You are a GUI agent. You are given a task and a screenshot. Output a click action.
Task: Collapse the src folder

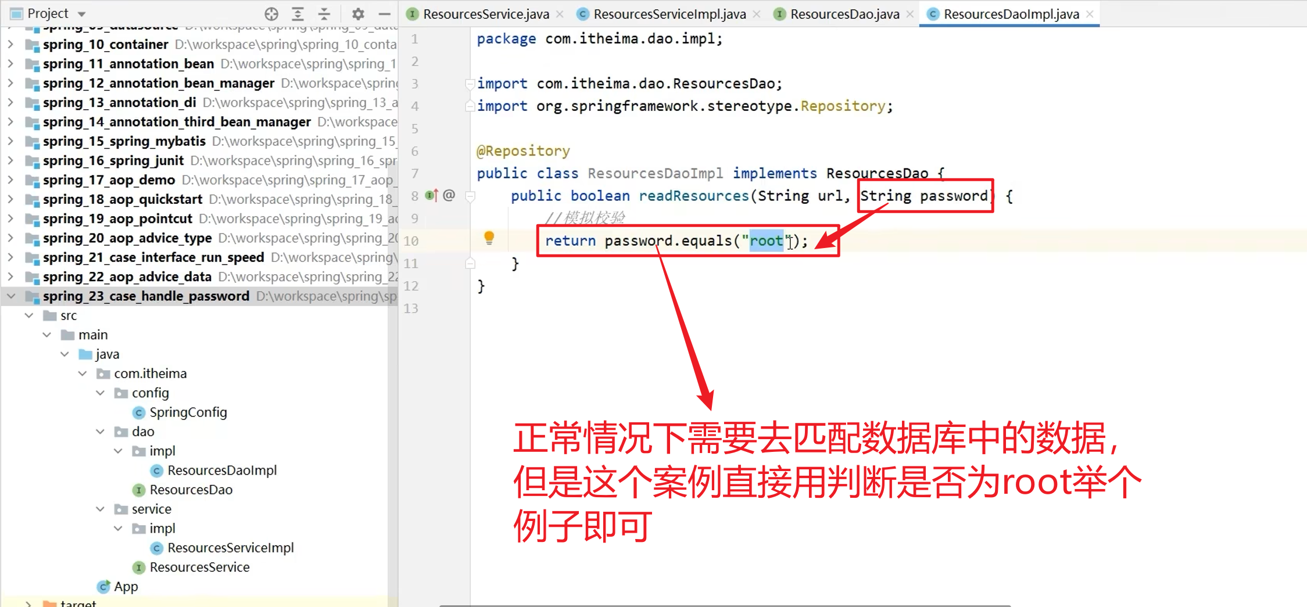coord(29,315)
